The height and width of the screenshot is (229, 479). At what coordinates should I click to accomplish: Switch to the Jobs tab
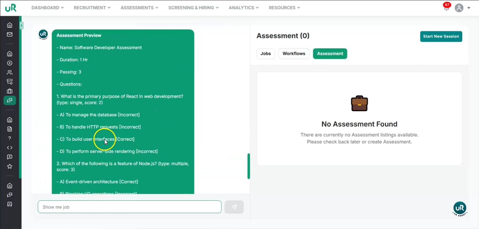coord(266,54)
